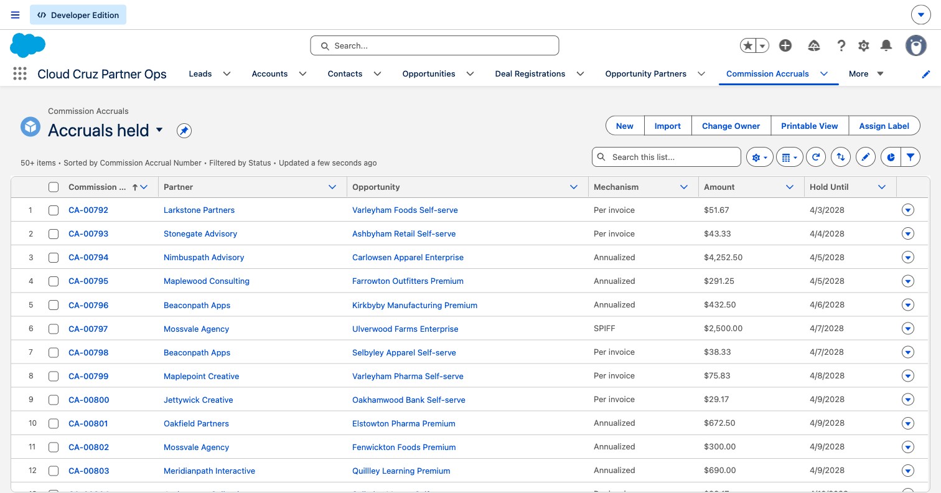Check the box for row CA-00792
Image resolution: width=941 pixels, height=493 pixels.
pyautogui.click(x=54, y=210)
